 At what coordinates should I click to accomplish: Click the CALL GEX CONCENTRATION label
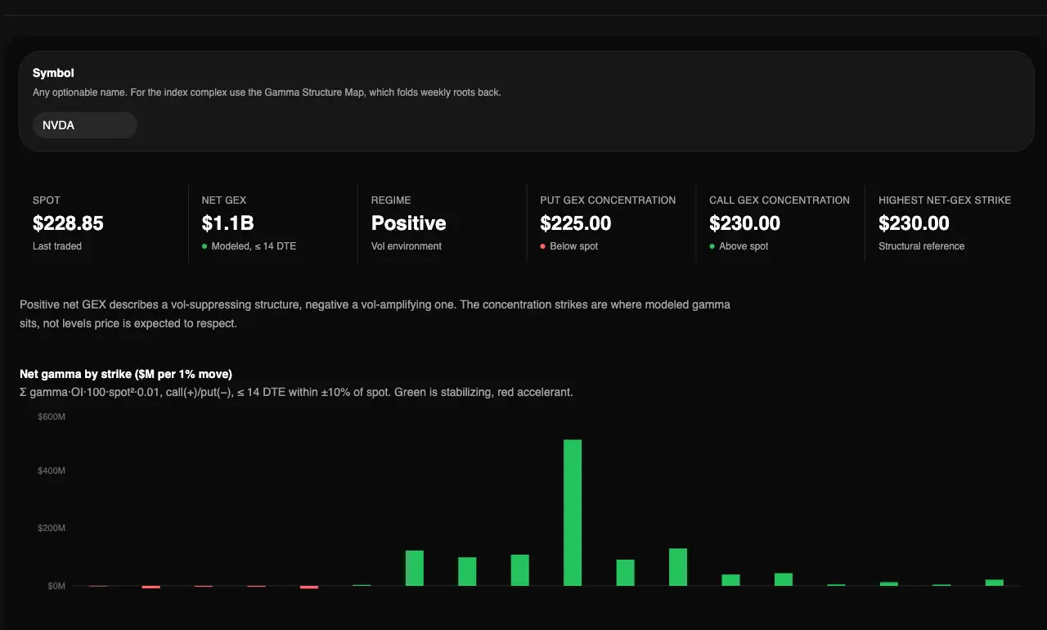click(780, 200)
